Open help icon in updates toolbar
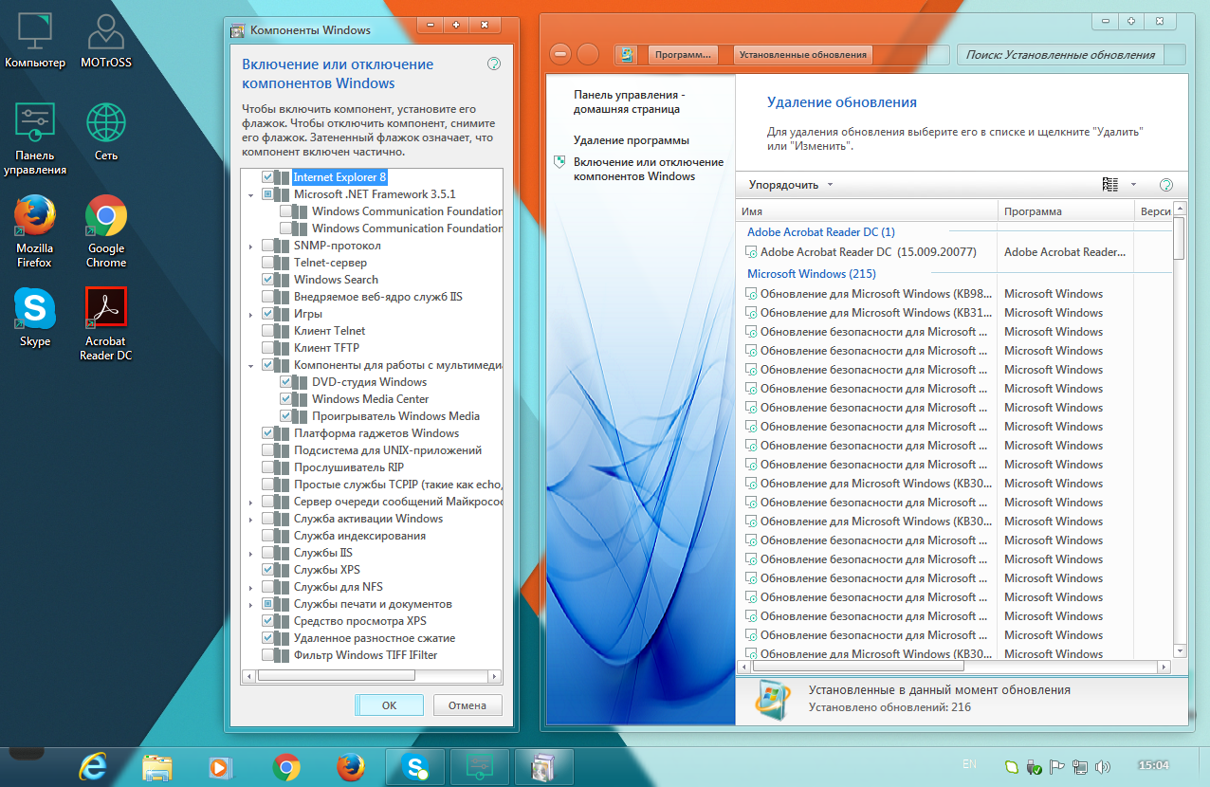The image size is (1210, 787). pyautogui.click(x=1166, y=185)
